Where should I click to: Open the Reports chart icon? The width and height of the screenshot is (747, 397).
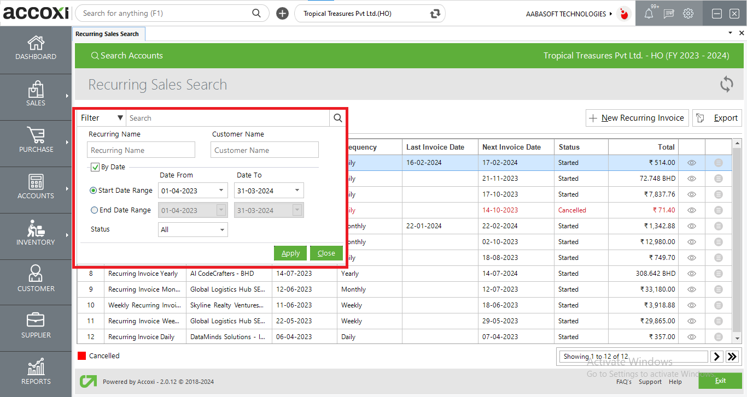pos(36,368)
